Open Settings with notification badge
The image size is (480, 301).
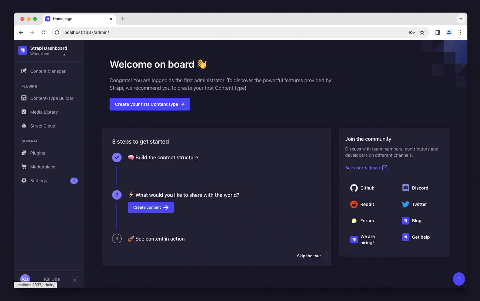point(38,181)
